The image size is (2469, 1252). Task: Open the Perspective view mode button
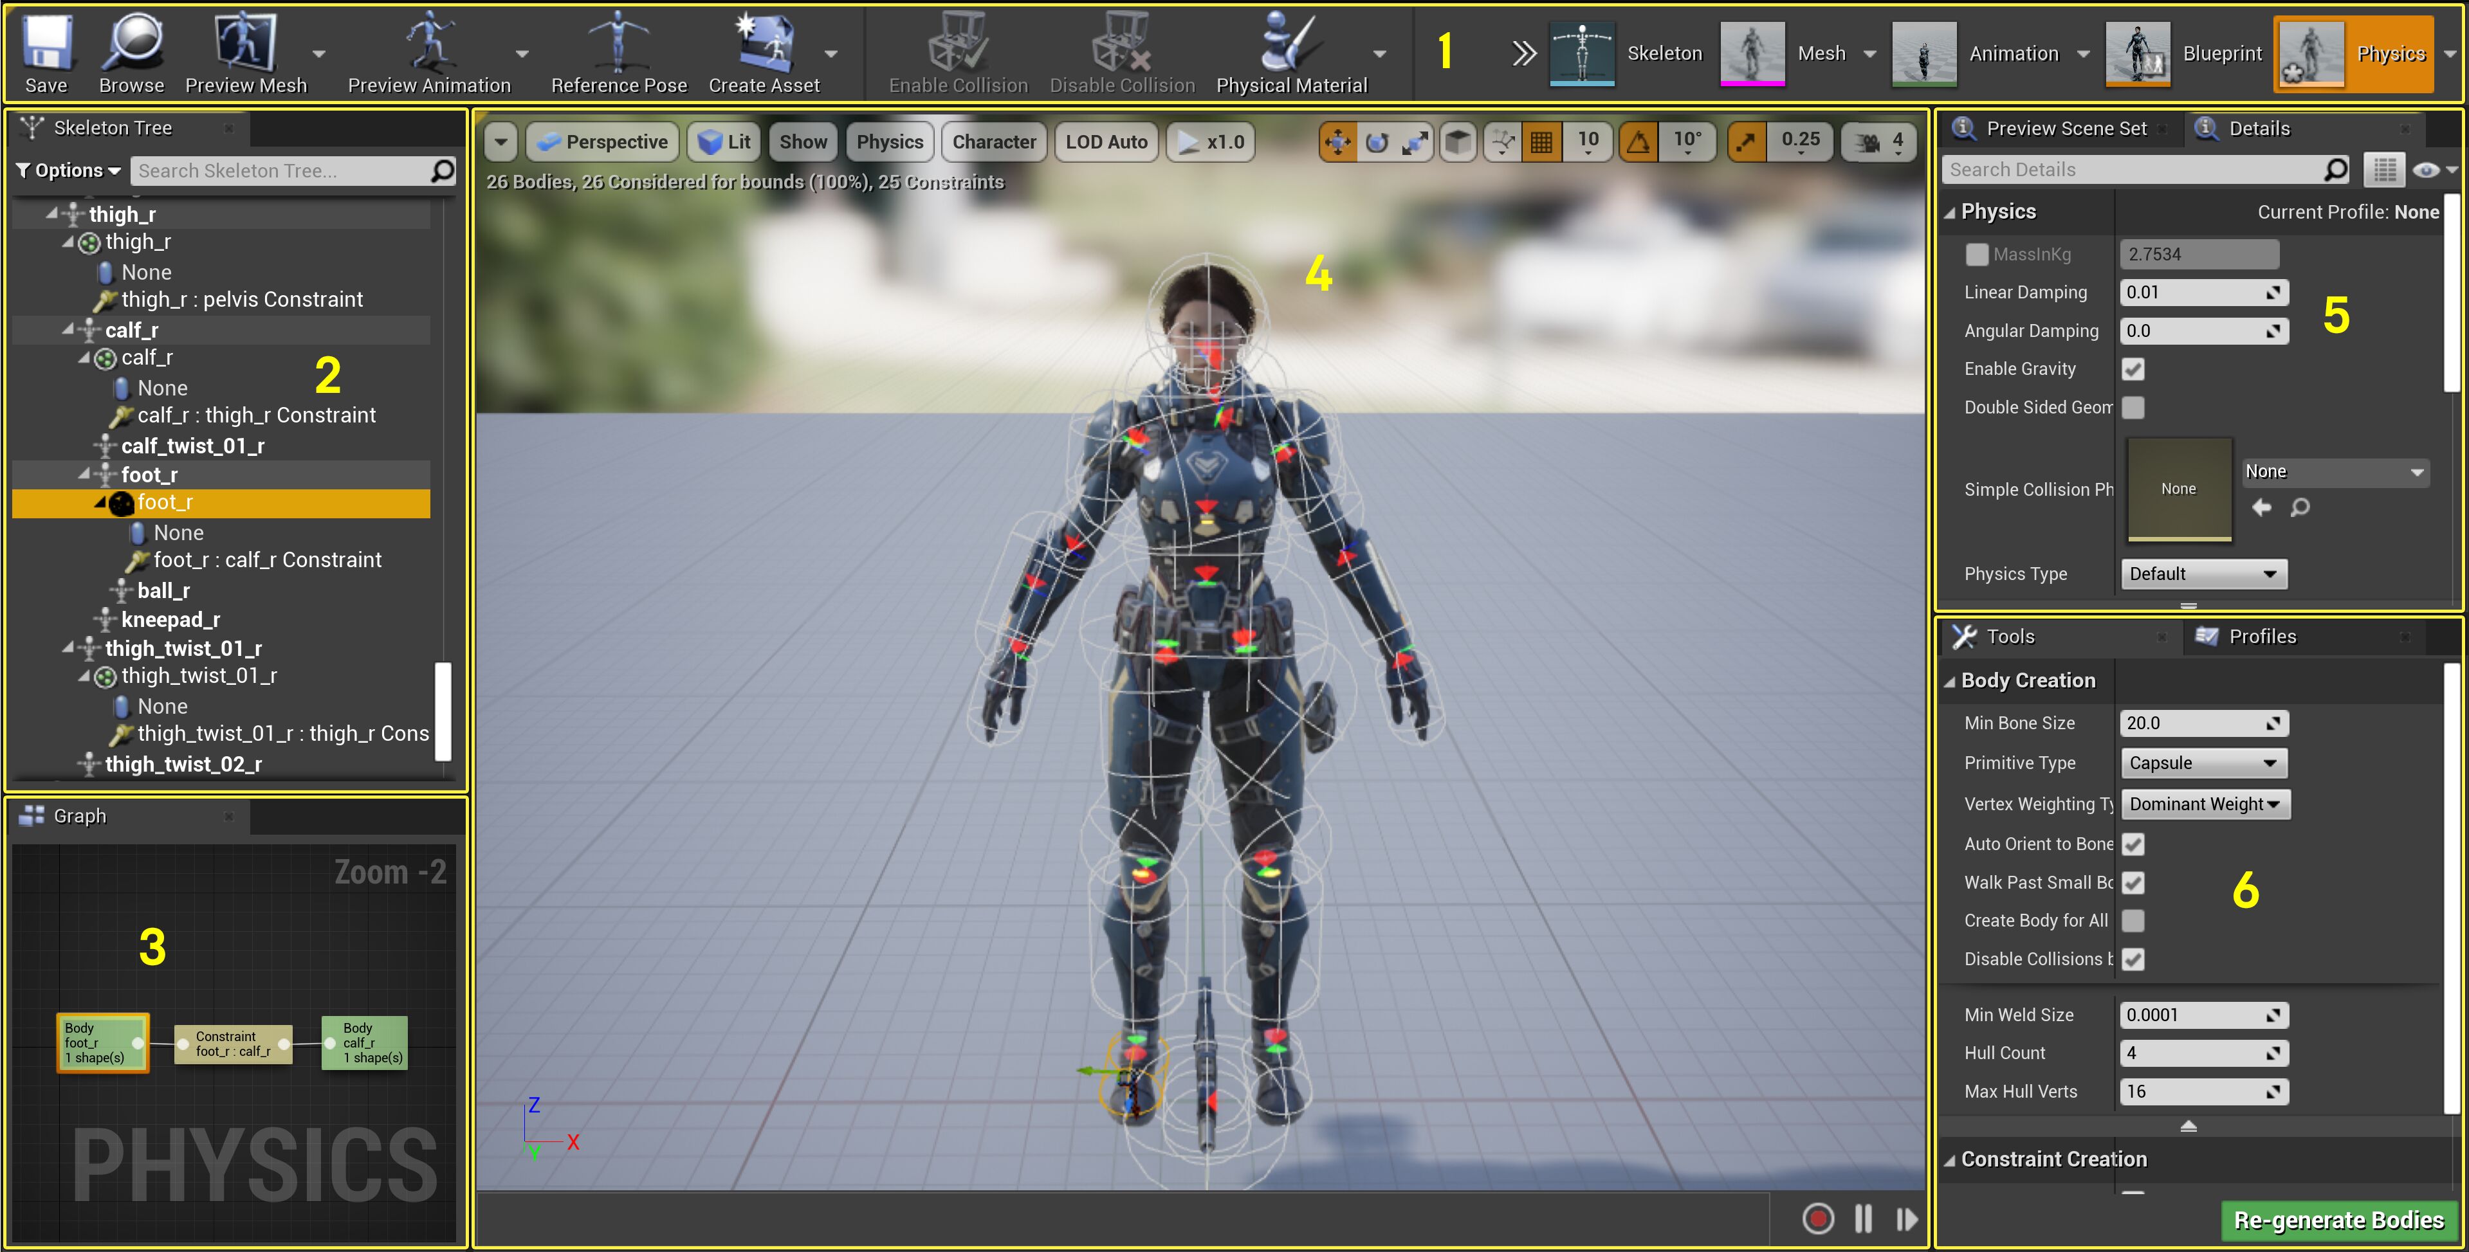coord(603,143)
